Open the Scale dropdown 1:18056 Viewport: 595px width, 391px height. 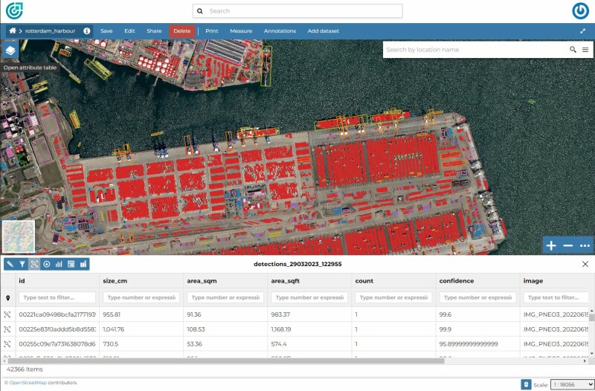pyautogui.click(x=569, y=384)
